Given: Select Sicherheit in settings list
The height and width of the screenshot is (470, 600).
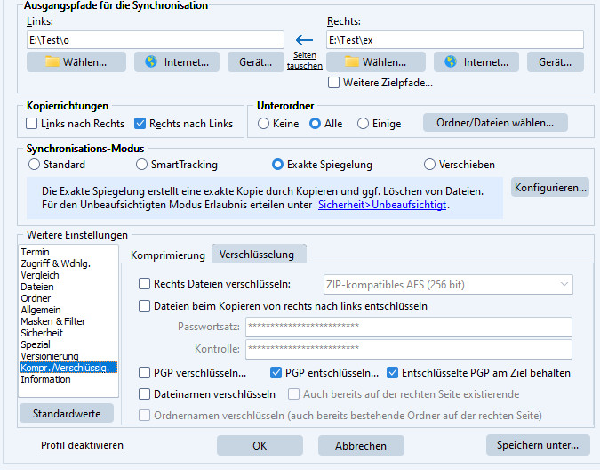Looking at the screenshot, I should 42,333.
